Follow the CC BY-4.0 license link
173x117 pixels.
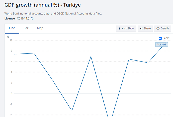tap(23, 18)
